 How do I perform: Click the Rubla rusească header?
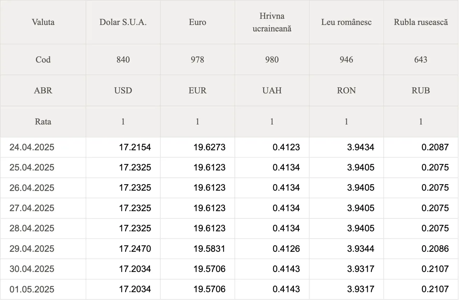click(x=421, y=22)
